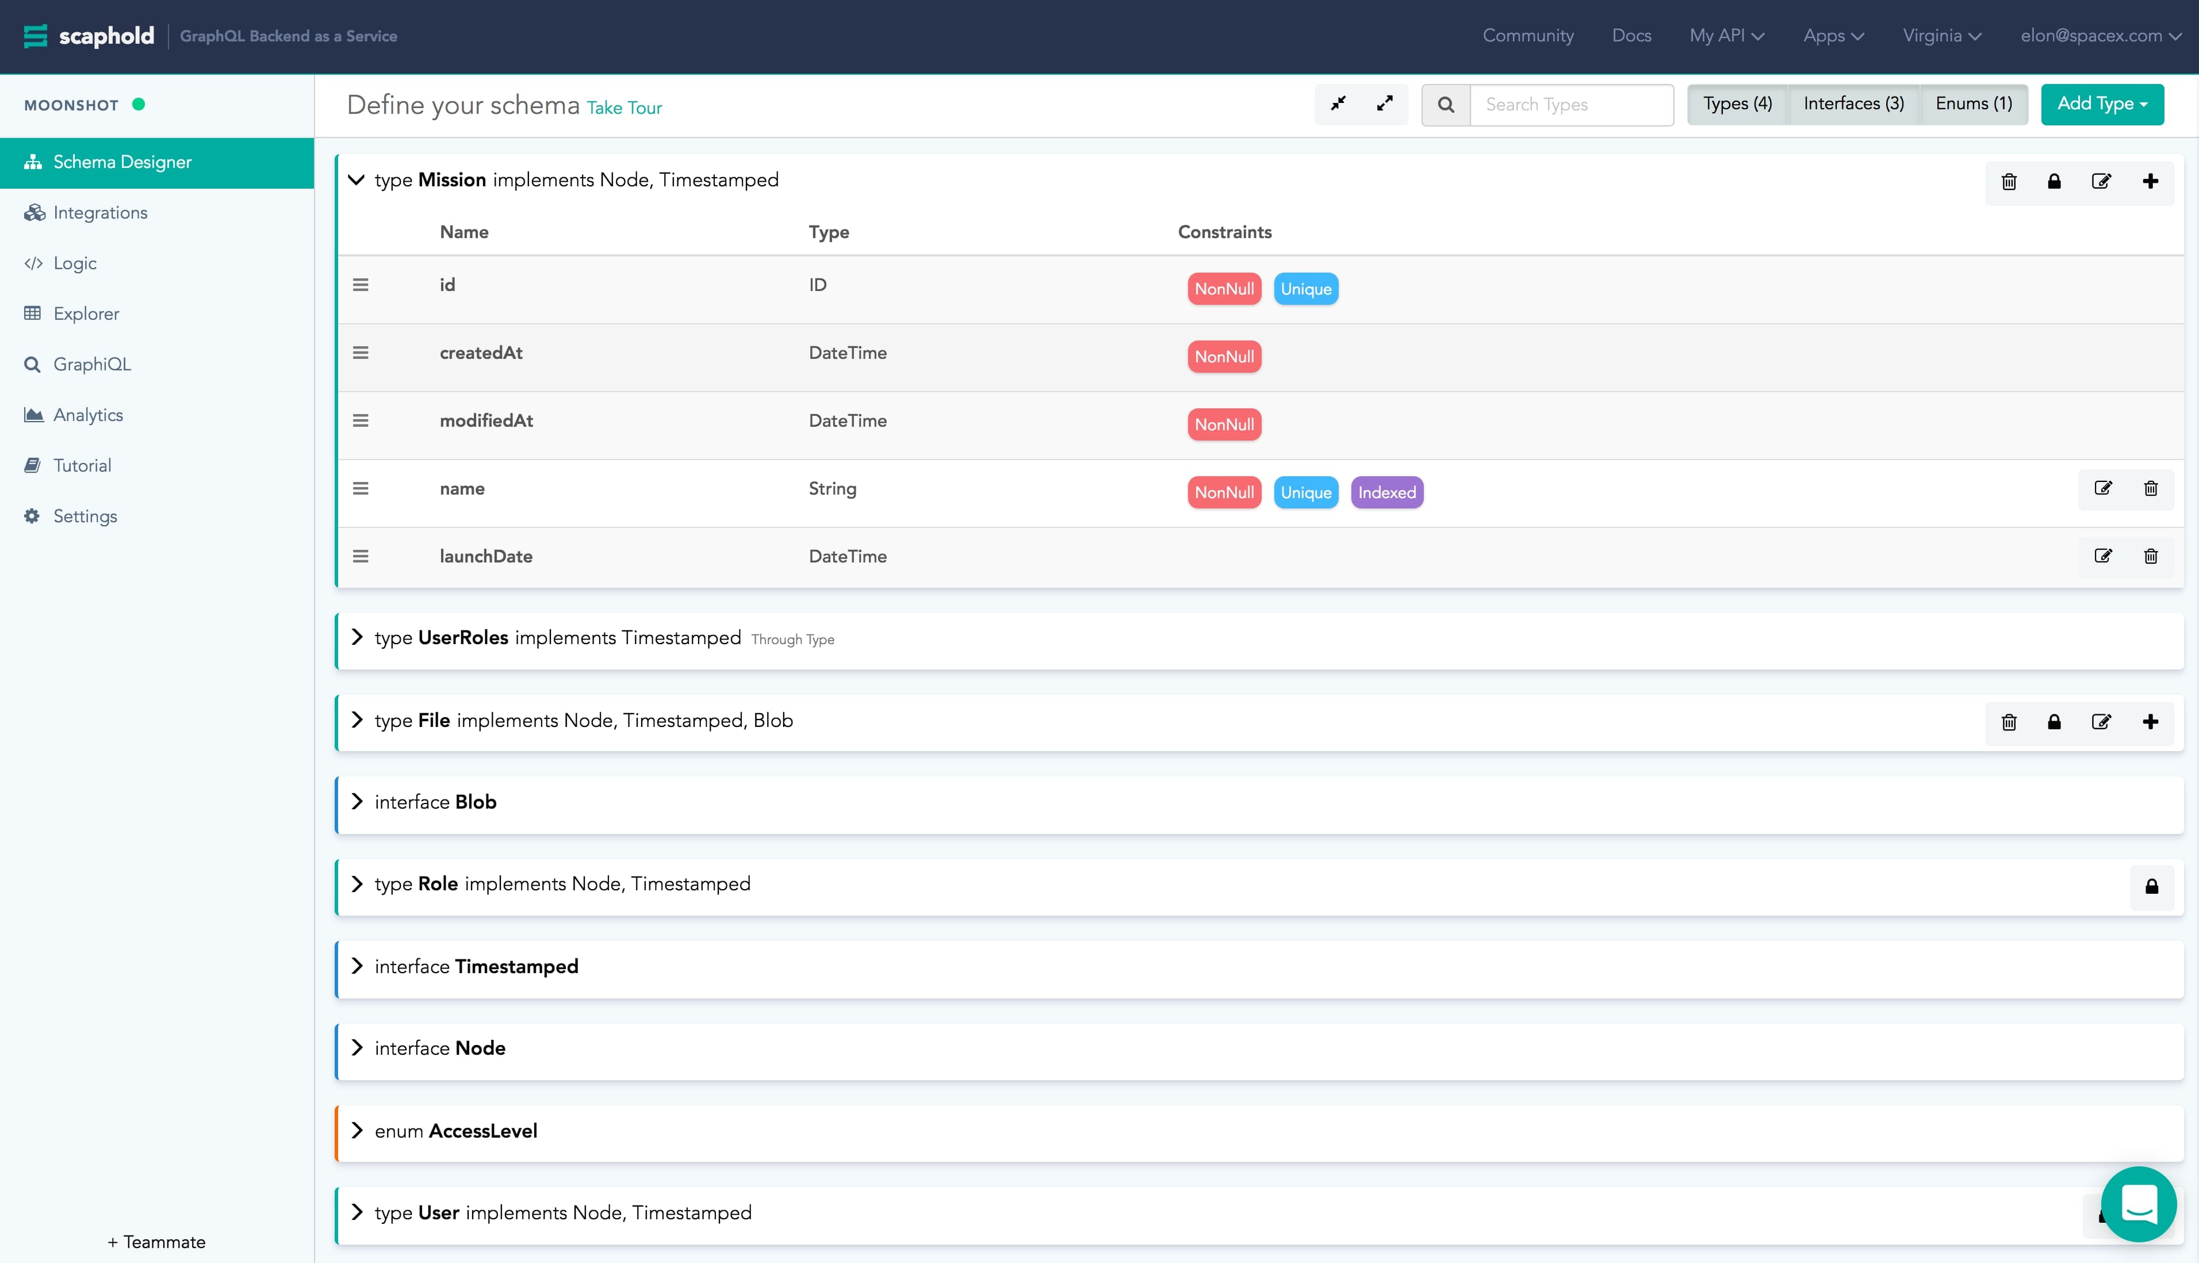Collapse all types with compress arrows icon

pos(1338,104)
